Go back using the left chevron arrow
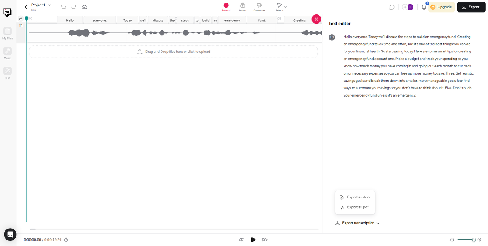Image resolution: width=488 pixels, height=246 pixels. click(26, 7)
